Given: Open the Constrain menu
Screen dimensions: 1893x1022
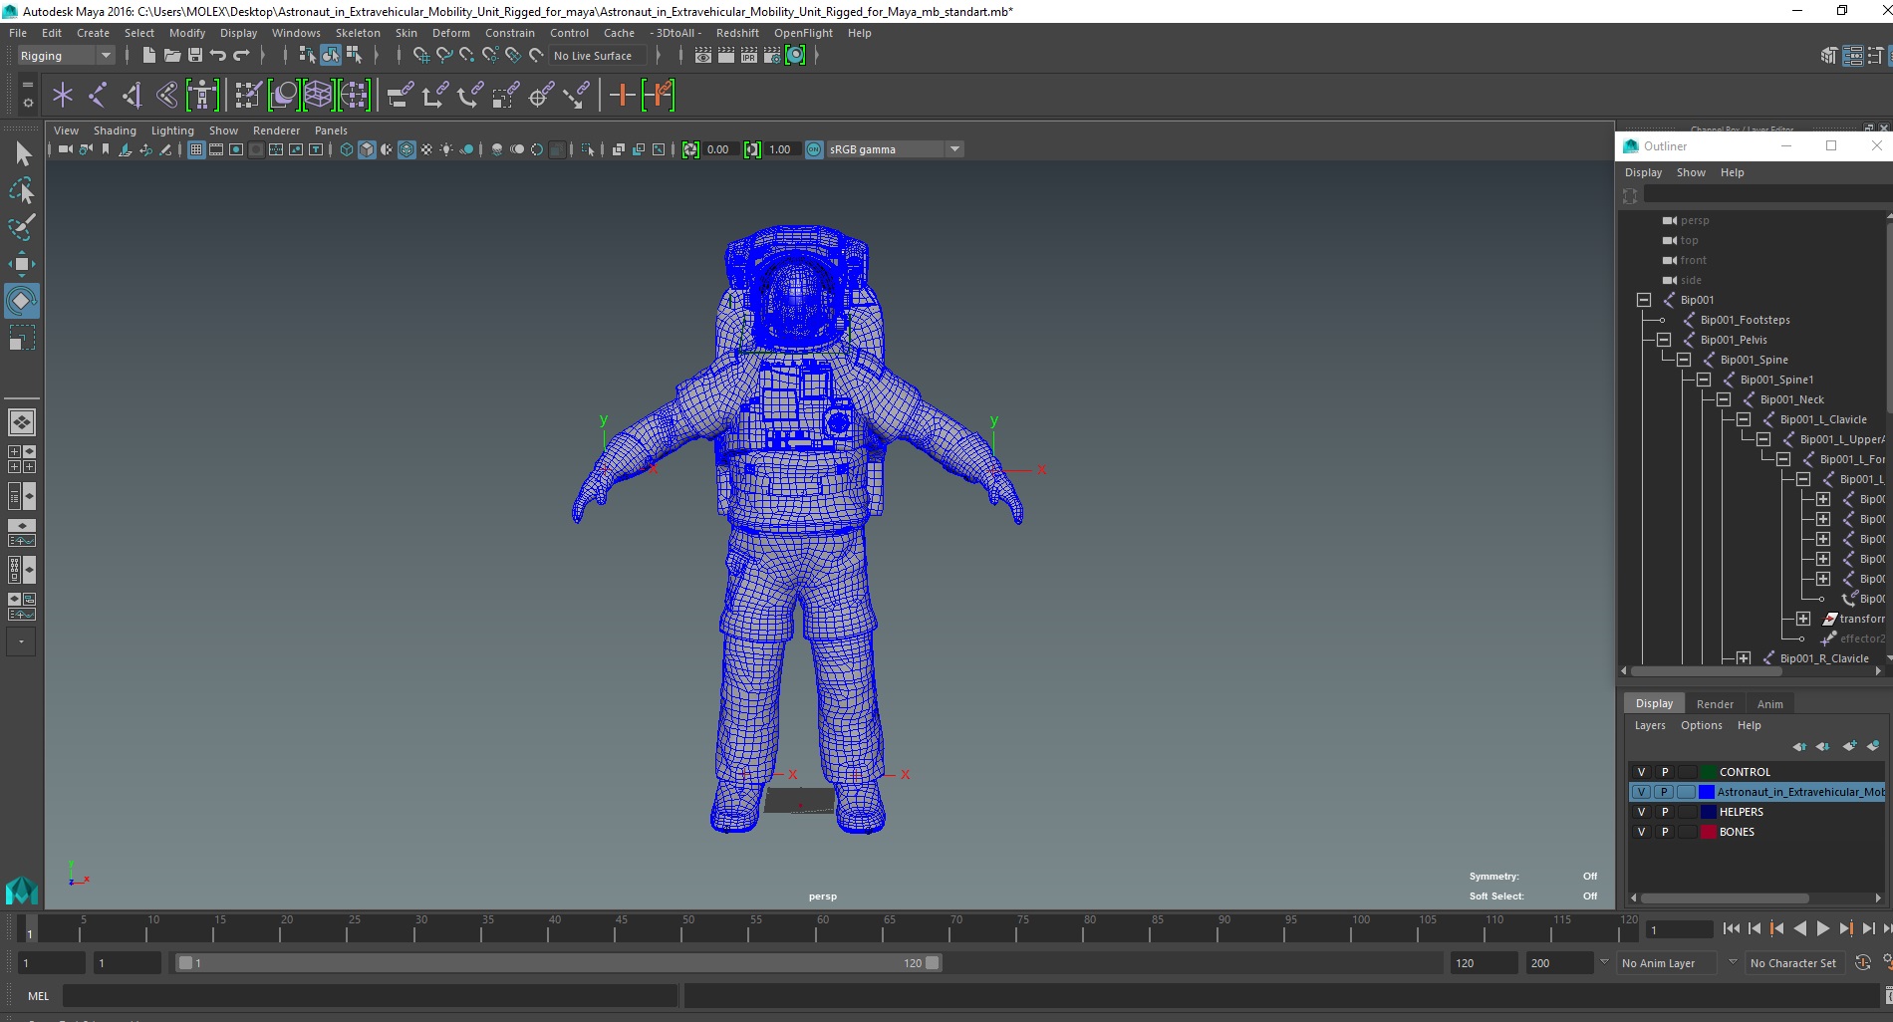Looking at the screenshot, I should click(510, 33).
